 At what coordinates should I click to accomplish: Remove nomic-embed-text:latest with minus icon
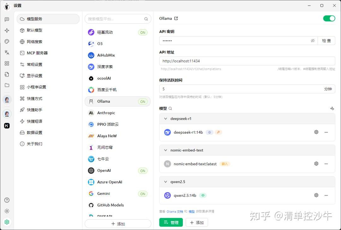[326, 164]
